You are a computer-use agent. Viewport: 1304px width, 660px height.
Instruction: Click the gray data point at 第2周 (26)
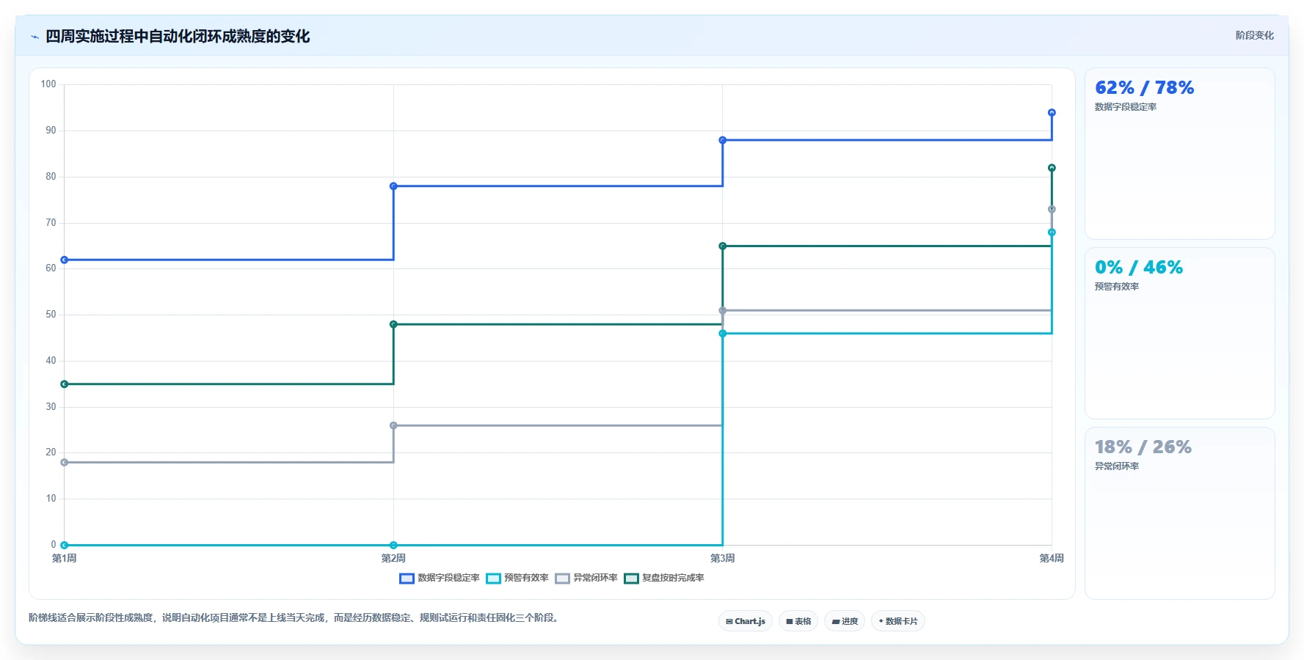pos(393,425)
